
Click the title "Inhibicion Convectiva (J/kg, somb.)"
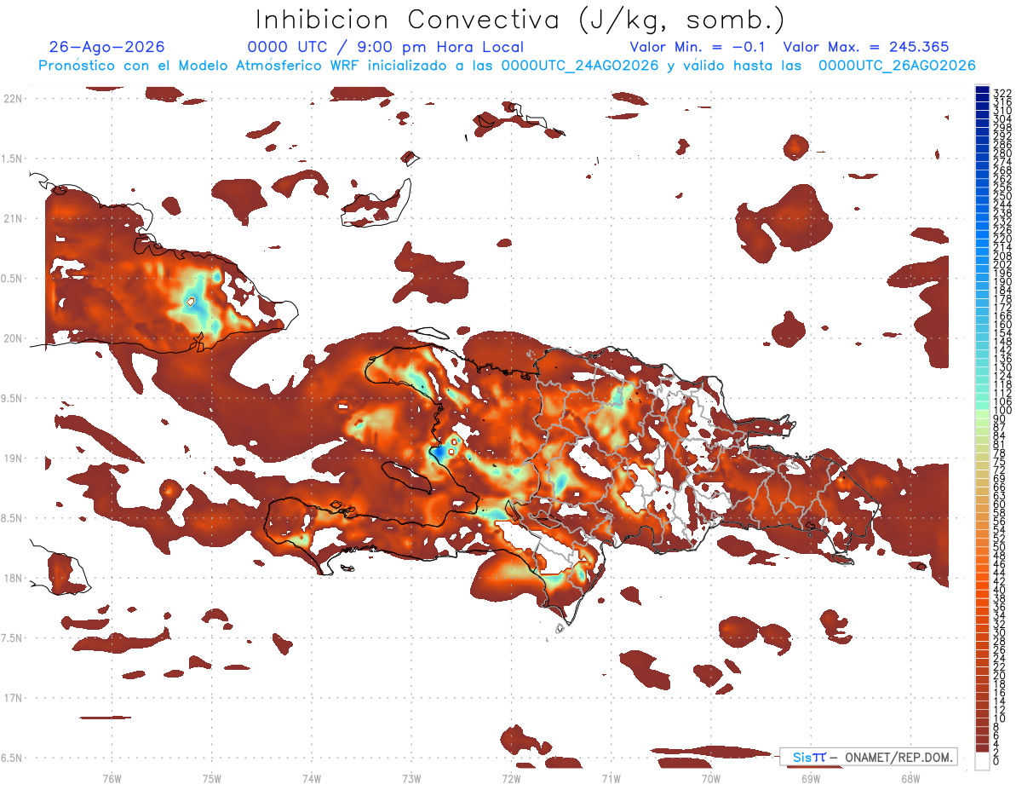[x=520, y=20]
